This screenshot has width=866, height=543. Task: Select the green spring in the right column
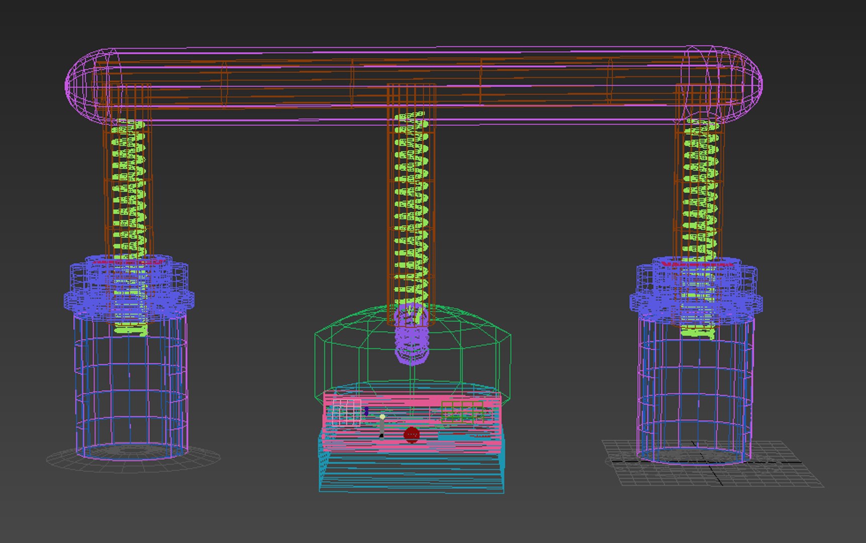(700, 229)
